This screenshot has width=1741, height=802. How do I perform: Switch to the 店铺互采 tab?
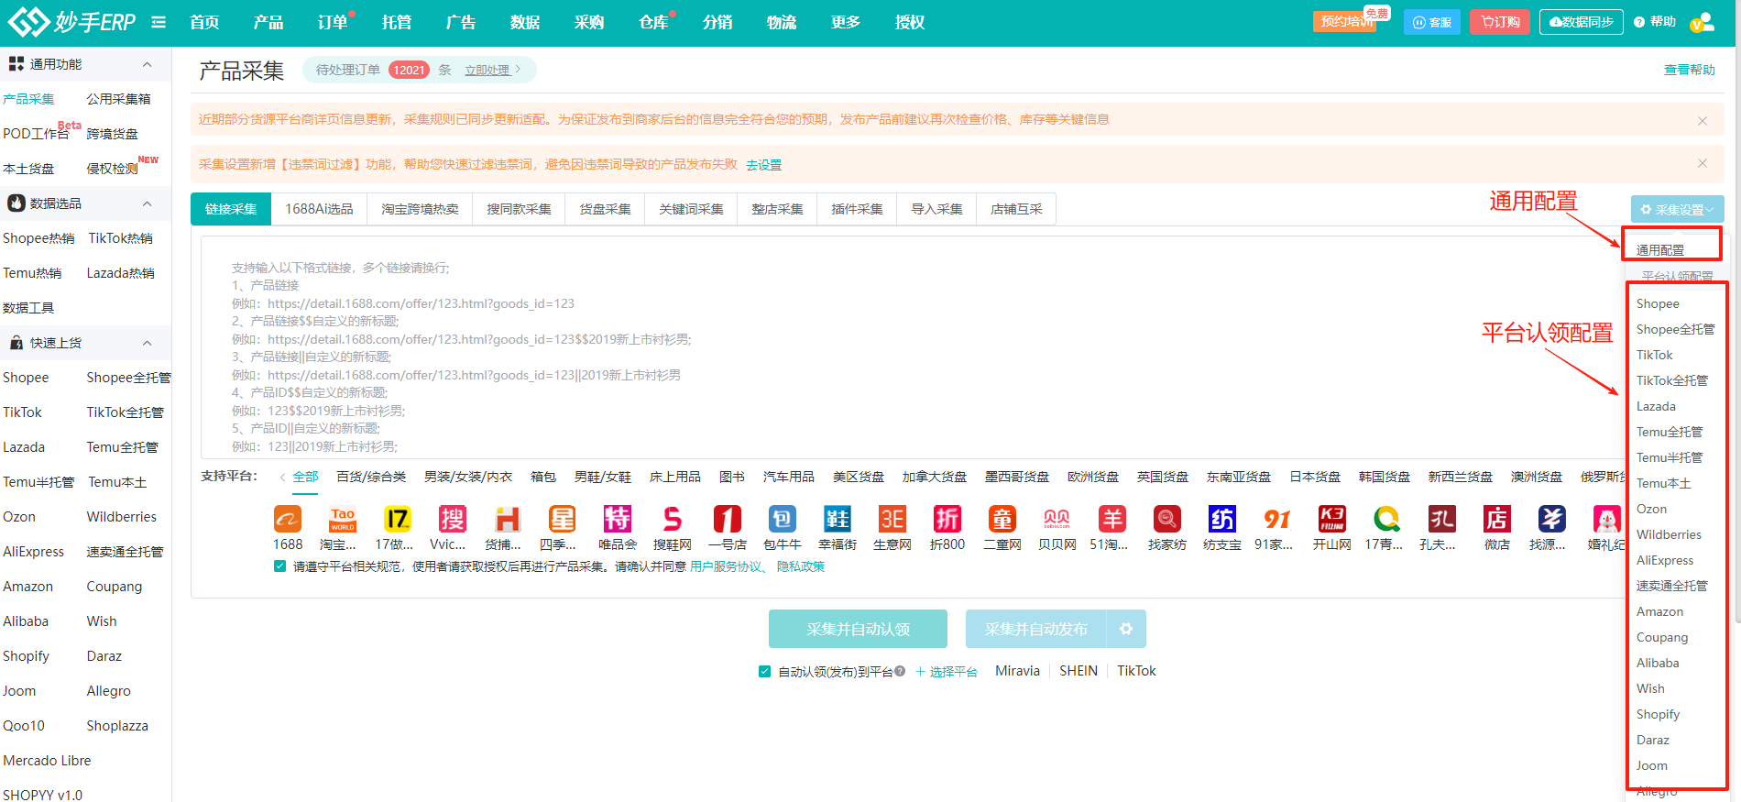point(1016,209)
